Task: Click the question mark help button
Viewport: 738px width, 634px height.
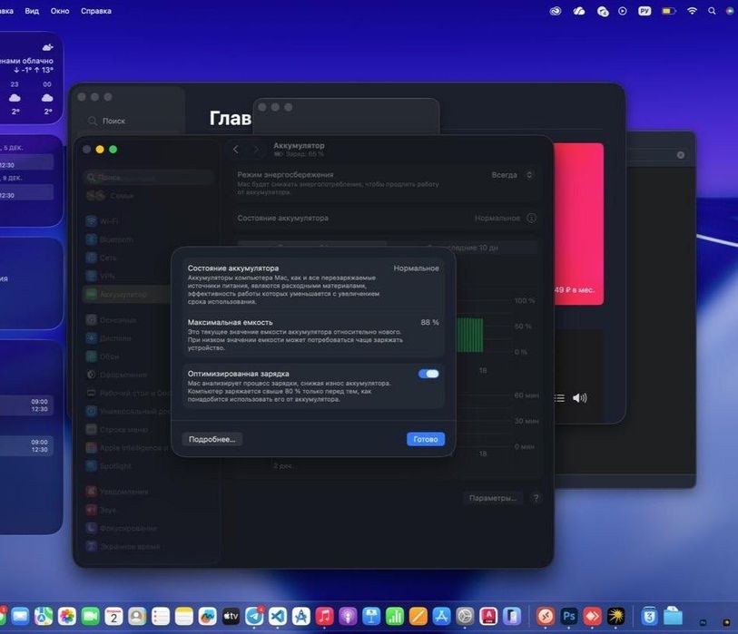Action: (536, 498)
